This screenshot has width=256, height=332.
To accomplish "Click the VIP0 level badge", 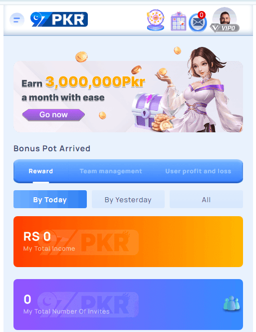I will click(225, 28).
